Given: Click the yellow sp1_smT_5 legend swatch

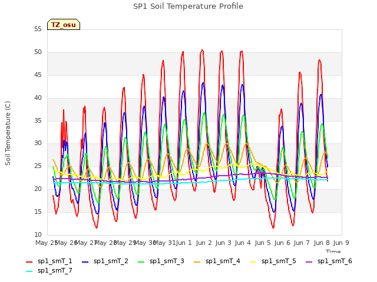Looking at the screenshot, I should [253, 262].
